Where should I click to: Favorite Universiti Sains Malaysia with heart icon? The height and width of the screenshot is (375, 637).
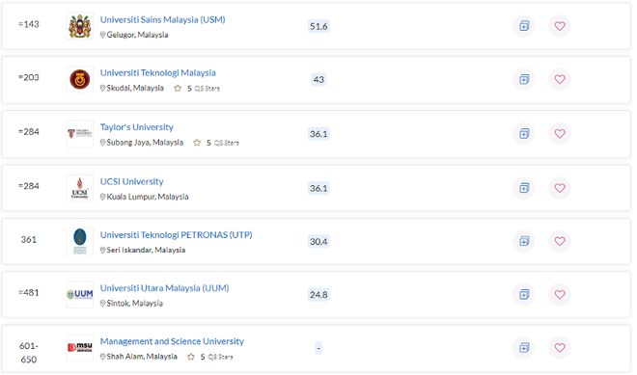560,26
